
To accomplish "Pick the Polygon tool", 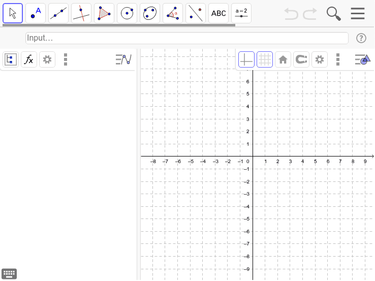I will click(104, 13).
